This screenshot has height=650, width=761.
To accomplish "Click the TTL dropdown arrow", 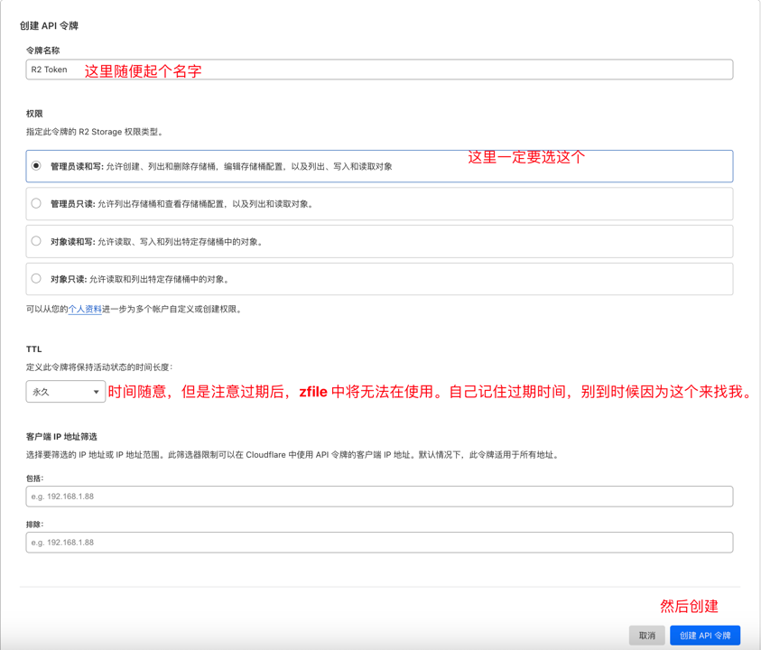I will click(x=96, y=392).
